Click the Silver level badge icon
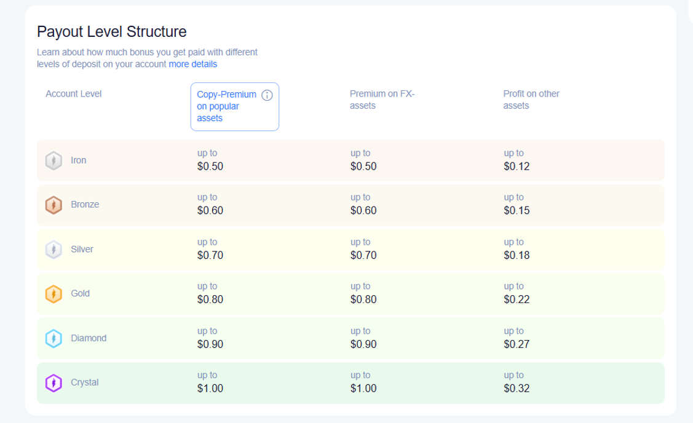 click(x=53, y=249)
